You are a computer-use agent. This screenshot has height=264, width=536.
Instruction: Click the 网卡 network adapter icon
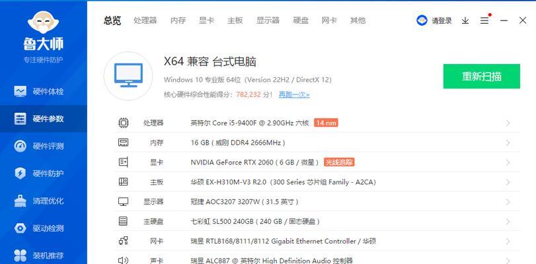[x=123, y=241]
